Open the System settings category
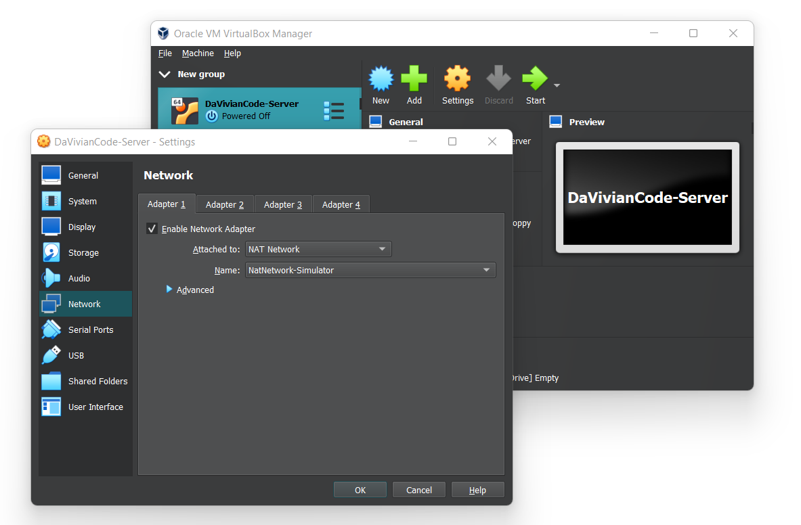The height and width of the screenshot is (525, 801). [x=85, y=201]
